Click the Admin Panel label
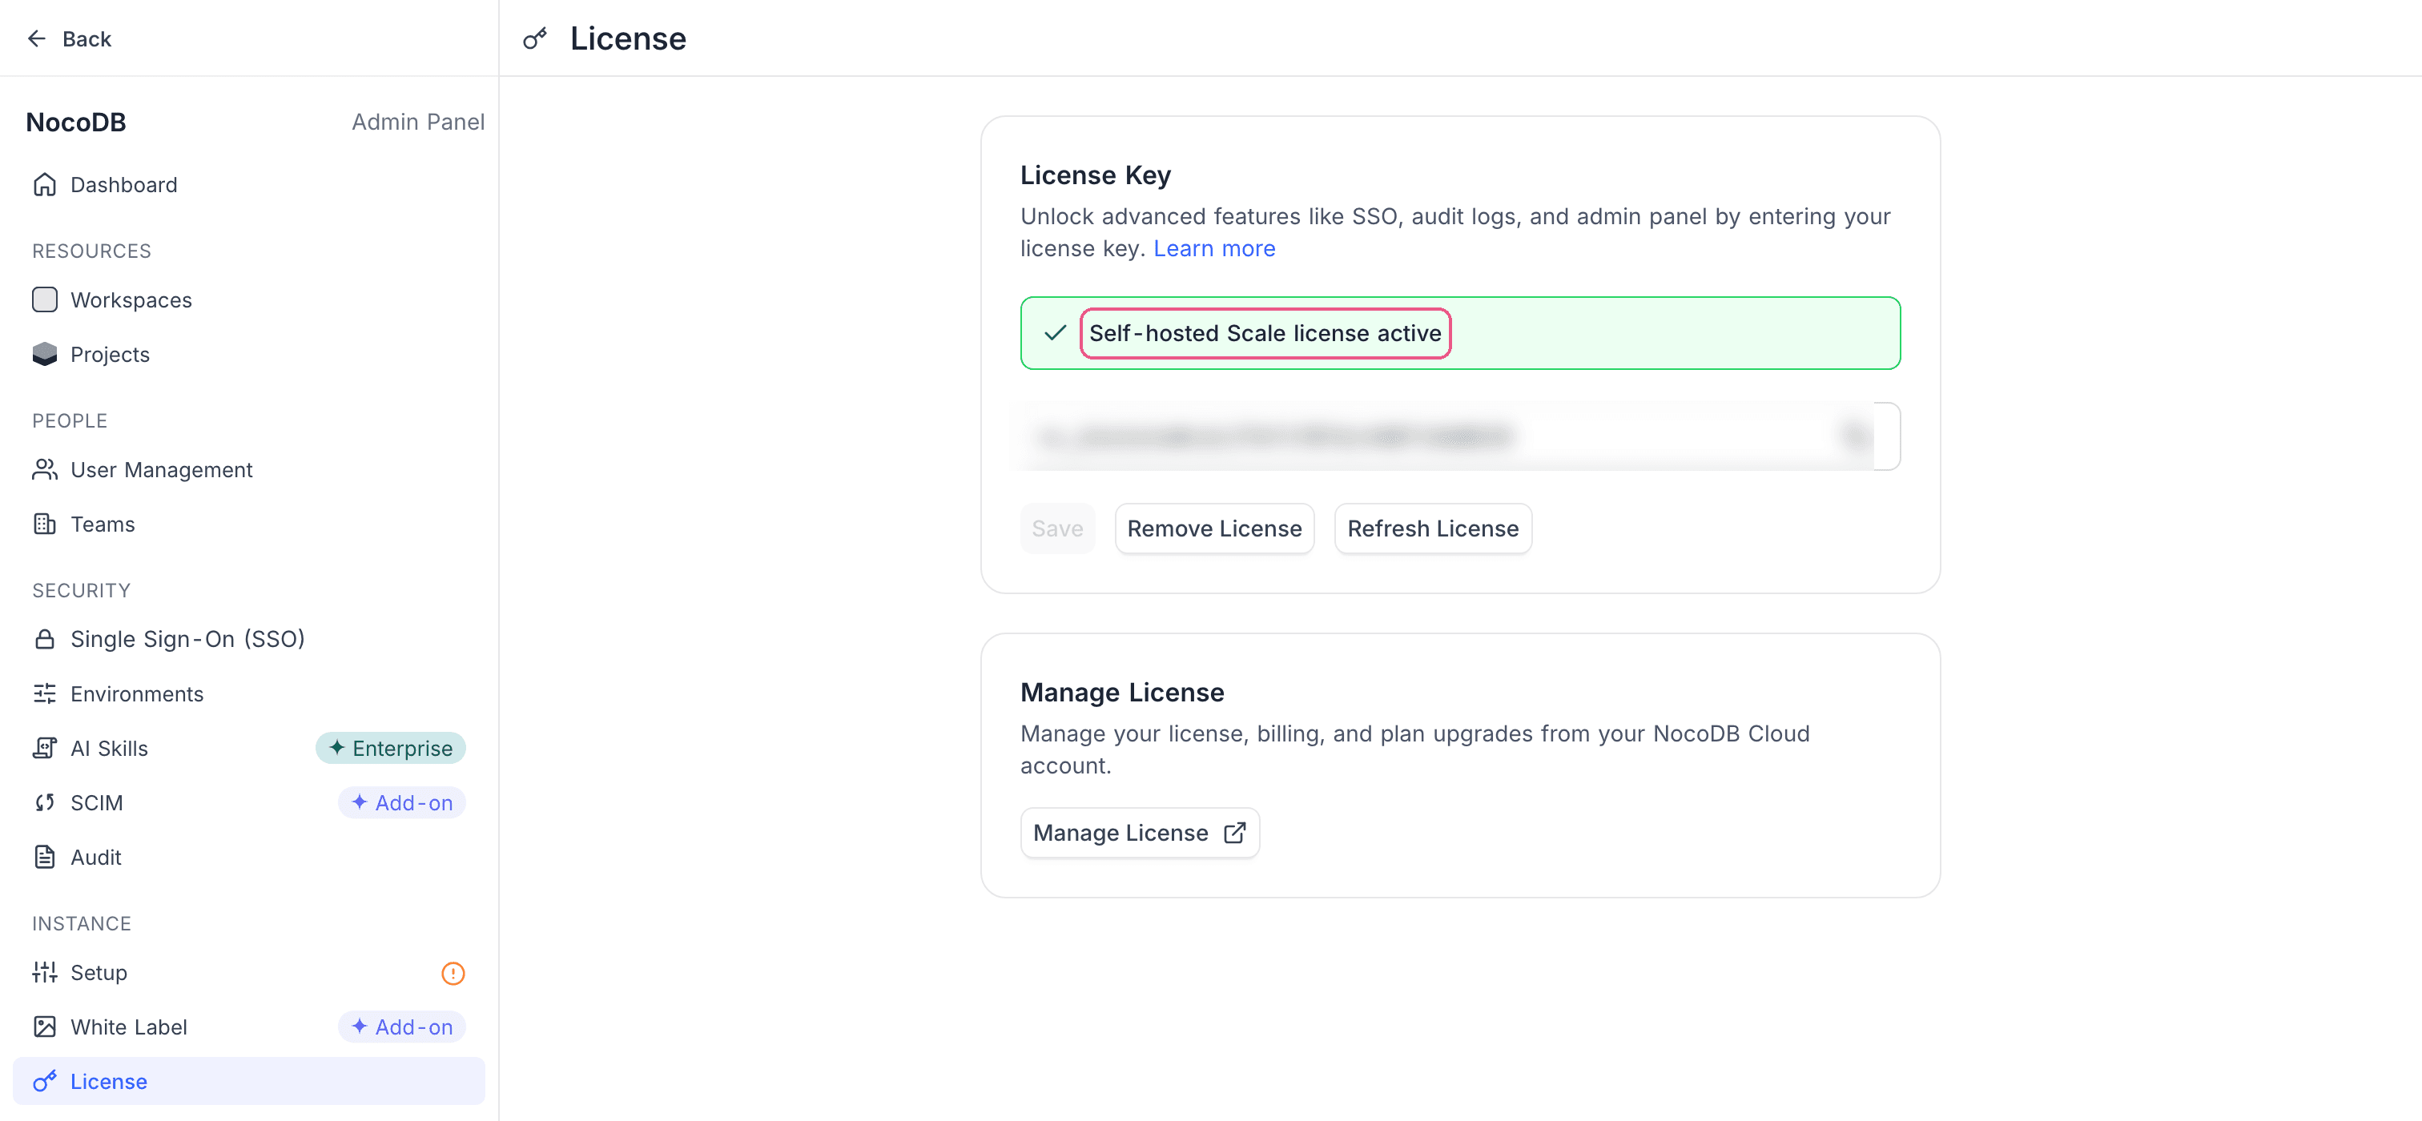 click(418, 123)
